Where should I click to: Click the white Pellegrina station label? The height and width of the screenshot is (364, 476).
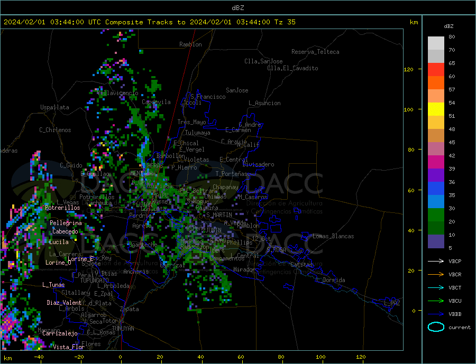(66, 223)
